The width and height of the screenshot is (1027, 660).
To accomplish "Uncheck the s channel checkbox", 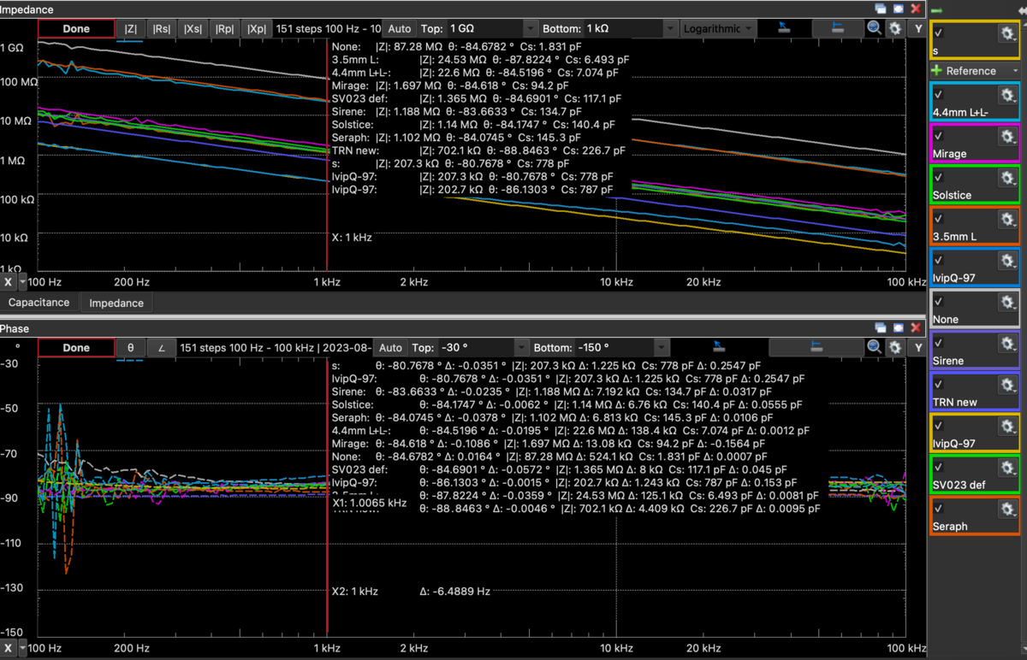I will [939, 32].
